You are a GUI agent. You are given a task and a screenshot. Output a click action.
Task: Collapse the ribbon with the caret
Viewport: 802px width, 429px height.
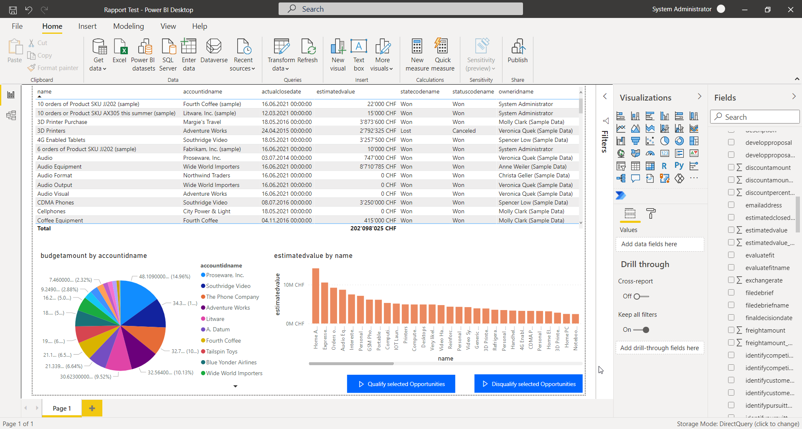(x=797, y=79)
